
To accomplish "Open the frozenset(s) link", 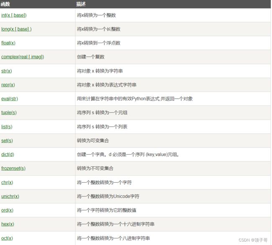I will pos(13,168).
